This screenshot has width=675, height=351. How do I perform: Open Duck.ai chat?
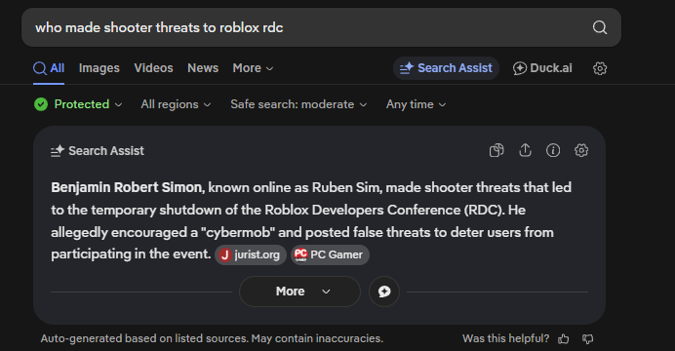542,68
